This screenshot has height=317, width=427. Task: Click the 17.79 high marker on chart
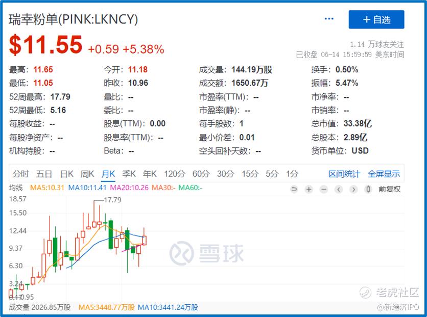pos(112,200)
